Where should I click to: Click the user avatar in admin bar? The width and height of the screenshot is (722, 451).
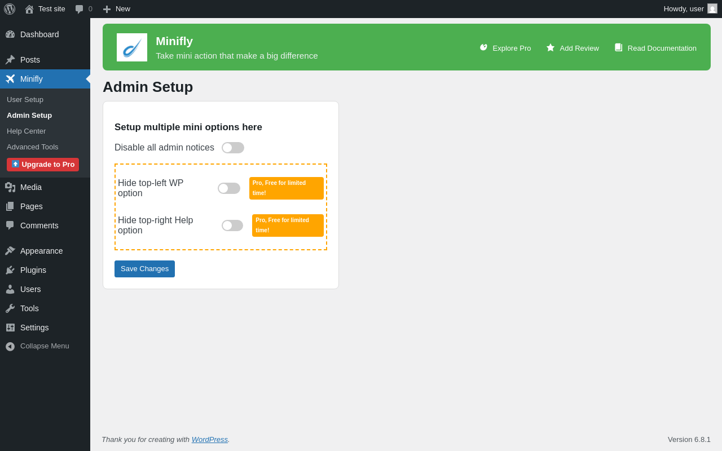click(x=712, y=8)
